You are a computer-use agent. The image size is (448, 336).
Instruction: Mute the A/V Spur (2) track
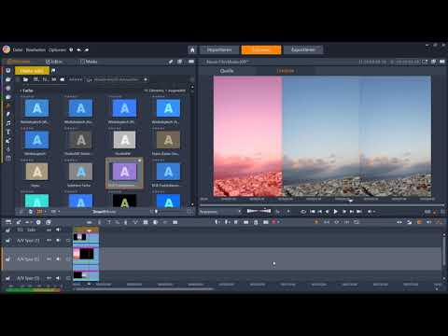pyautogui.click(x=58, y=259)
